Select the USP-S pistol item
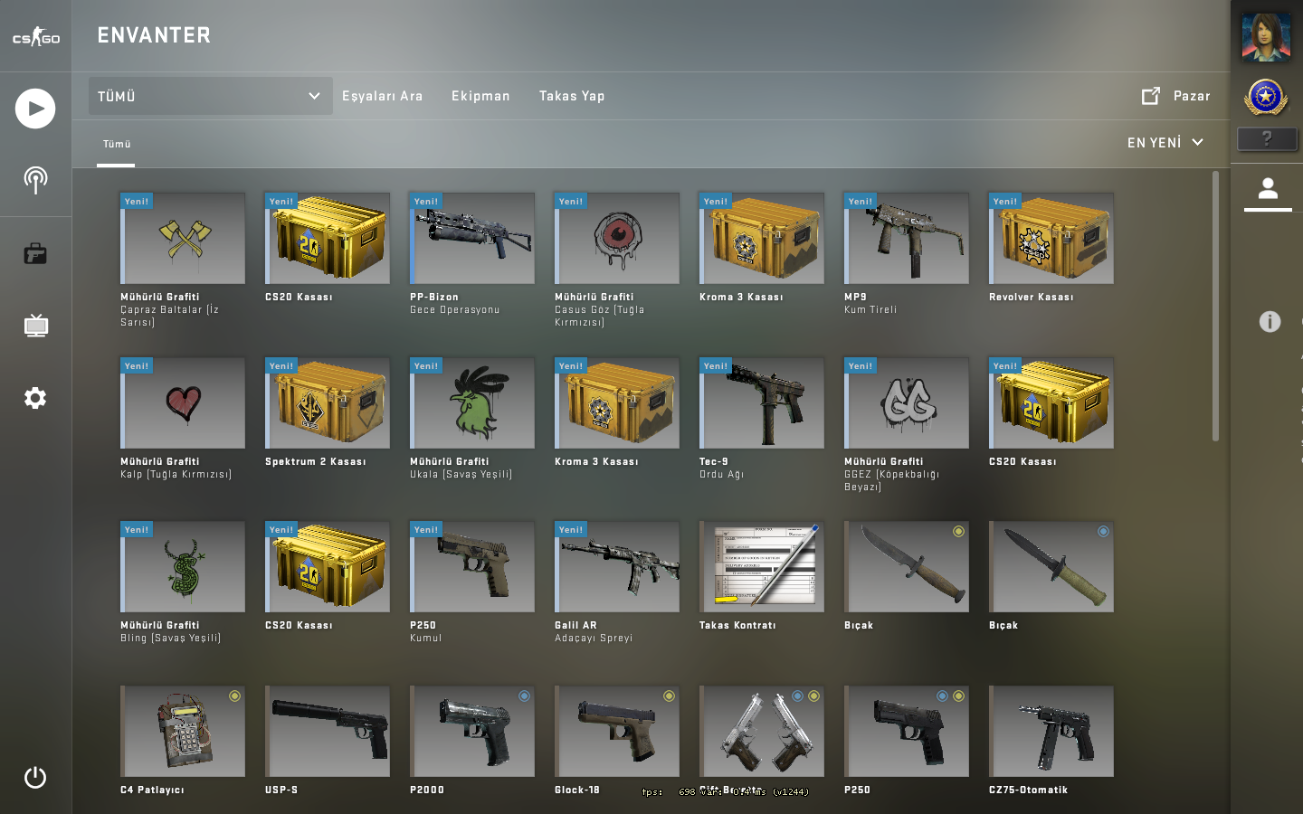Viewport: 1303px width, 814px height. (328, 731)
